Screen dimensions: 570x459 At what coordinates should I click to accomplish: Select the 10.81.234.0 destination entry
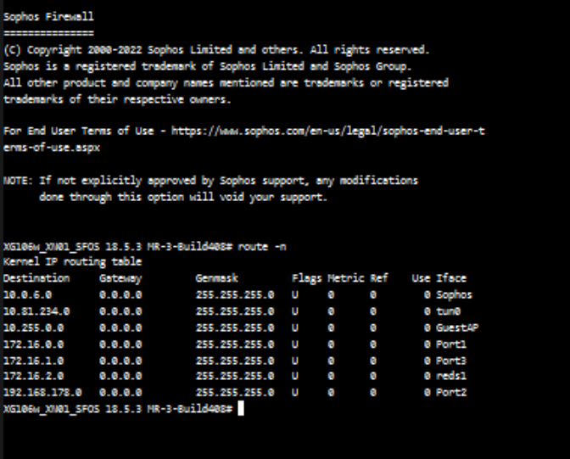pos(36,311)
